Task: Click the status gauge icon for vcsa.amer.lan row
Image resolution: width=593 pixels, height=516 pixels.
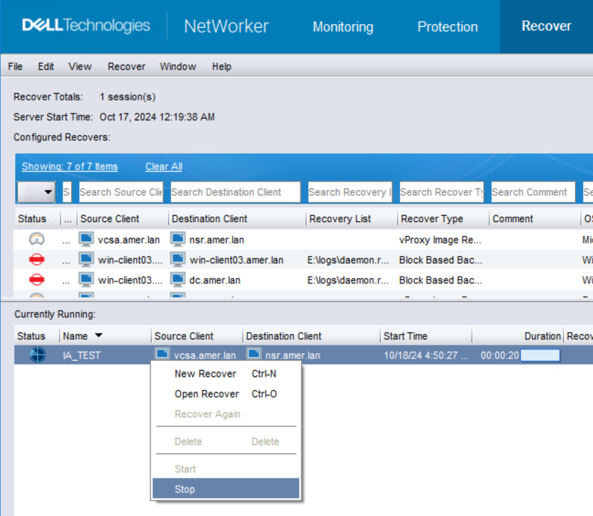Action: pyautogui.click(x=37, y=239)
